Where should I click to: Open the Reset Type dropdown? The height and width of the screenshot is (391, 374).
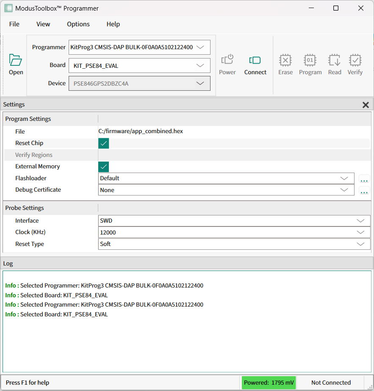tap(360, 244)
